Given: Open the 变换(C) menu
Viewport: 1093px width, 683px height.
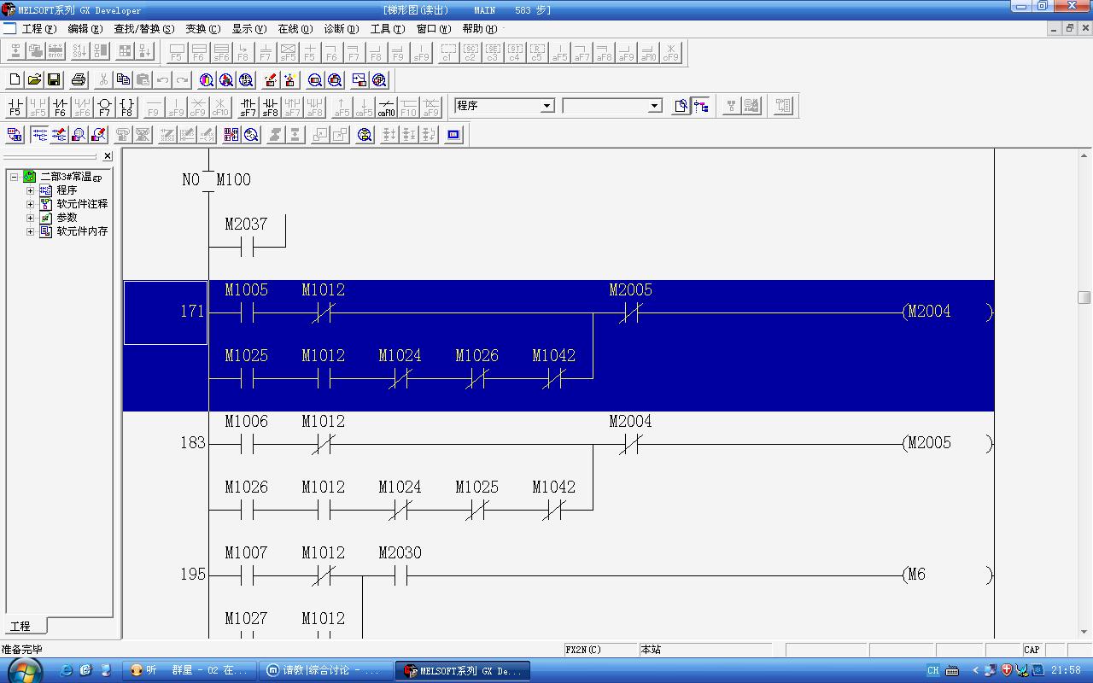Looking at the screenshot, I should click(x=202, y=29).
